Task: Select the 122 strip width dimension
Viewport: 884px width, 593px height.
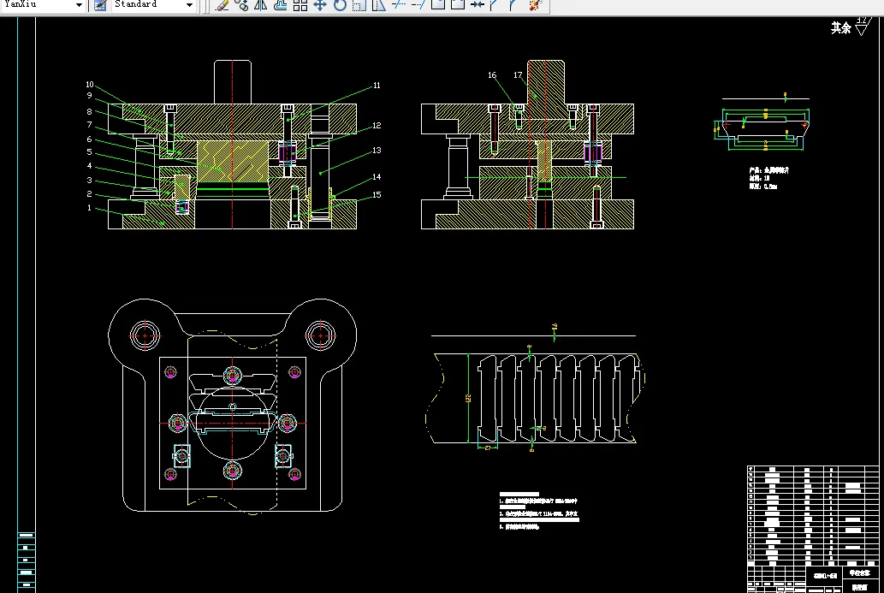Action: coord(468,398)
